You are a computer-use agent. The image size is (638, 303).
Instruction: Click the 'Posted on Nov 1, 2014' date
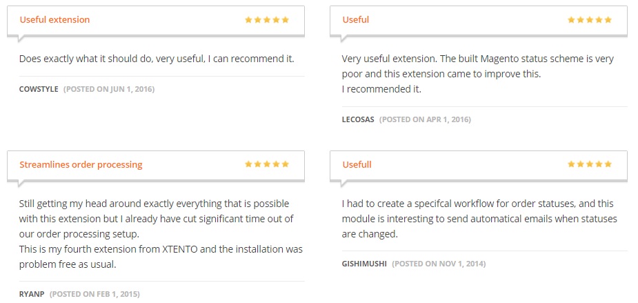click(x=438, y=264)
